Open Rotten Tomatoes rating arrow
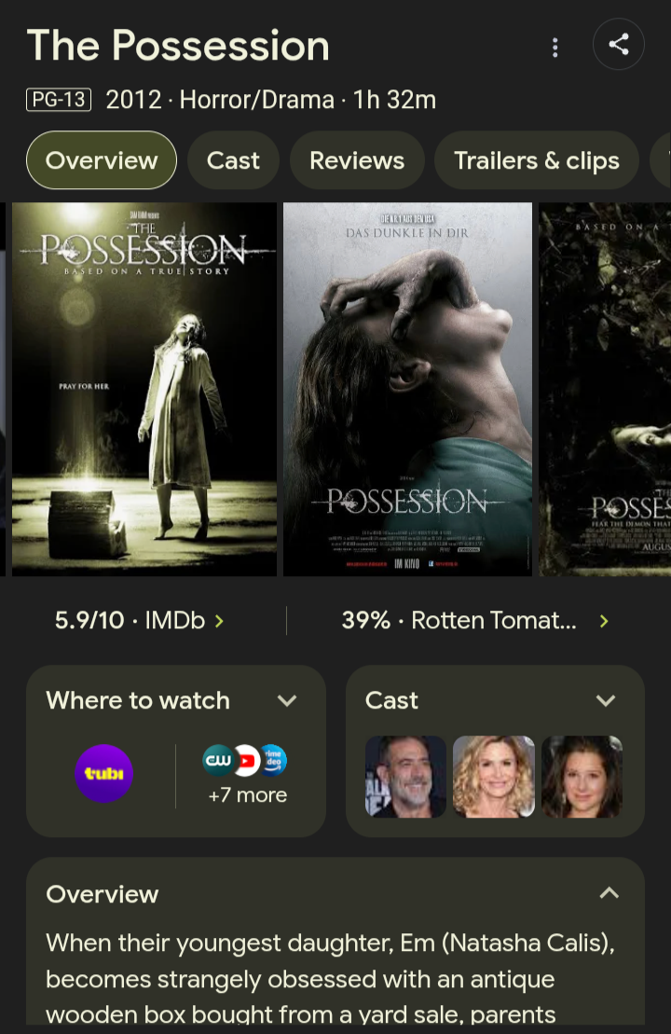This screenshot has width=671, height=1034. coord(604,621)
